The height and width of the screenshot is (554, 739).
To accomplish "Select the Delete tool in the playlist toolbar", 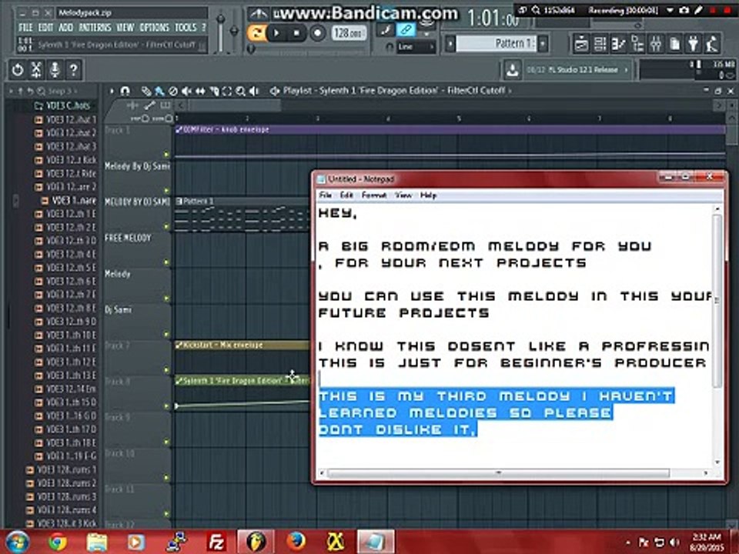I will click(173, 91).
